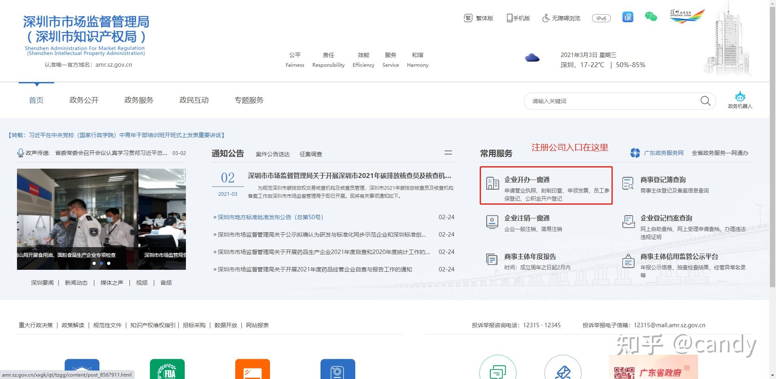
Task: Click the green FDA icon
Action: [x=167, y=369]
